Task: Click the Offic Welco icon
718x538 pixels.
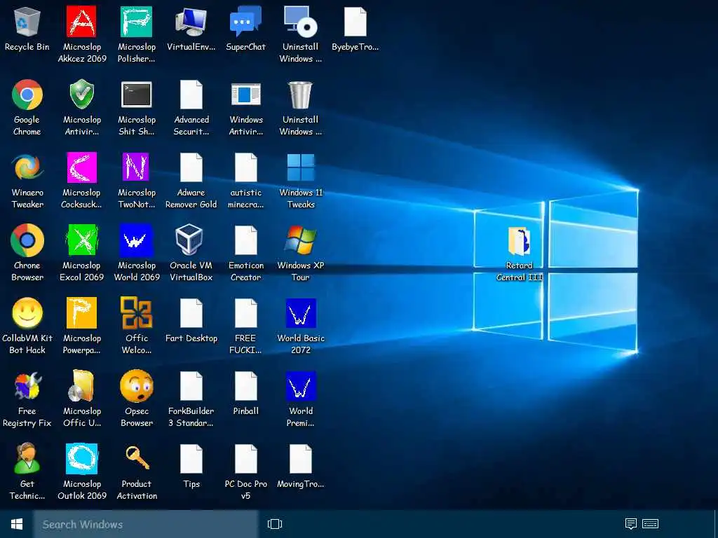Action: (136, 312)
